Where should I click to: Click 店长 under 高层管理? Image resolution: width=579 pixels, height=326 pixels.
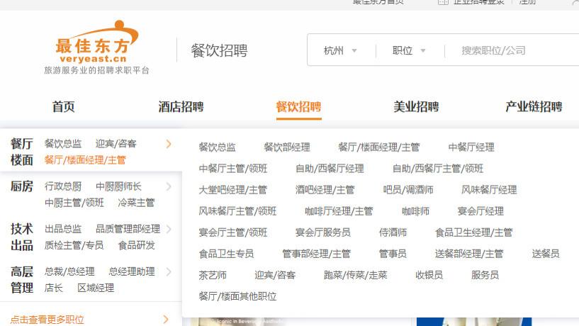[54, 288]
